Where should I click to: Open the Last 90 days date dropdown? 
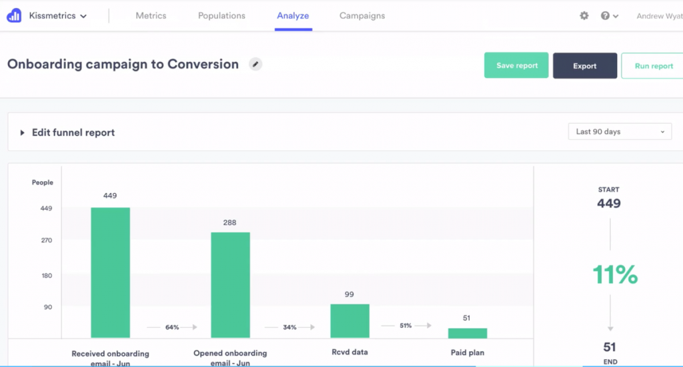[x=620, y=132]
